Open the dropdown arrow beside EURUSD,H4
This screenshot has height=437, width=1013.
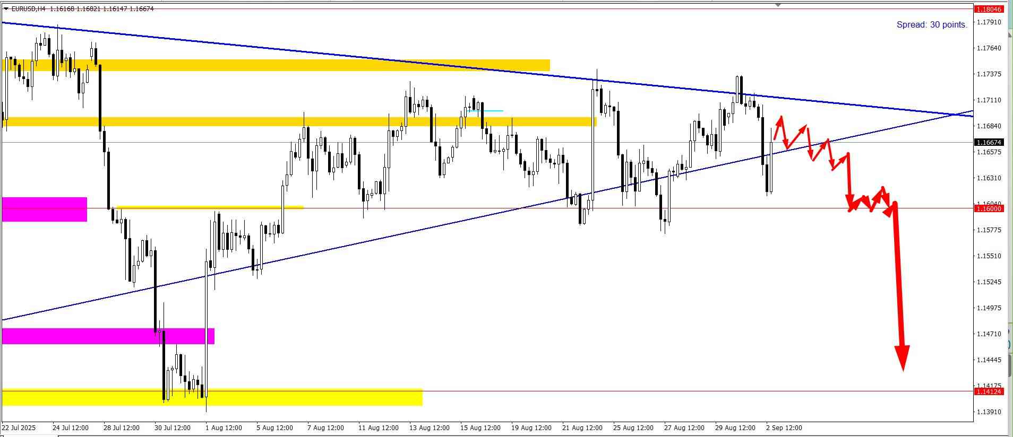pos(6,8)
